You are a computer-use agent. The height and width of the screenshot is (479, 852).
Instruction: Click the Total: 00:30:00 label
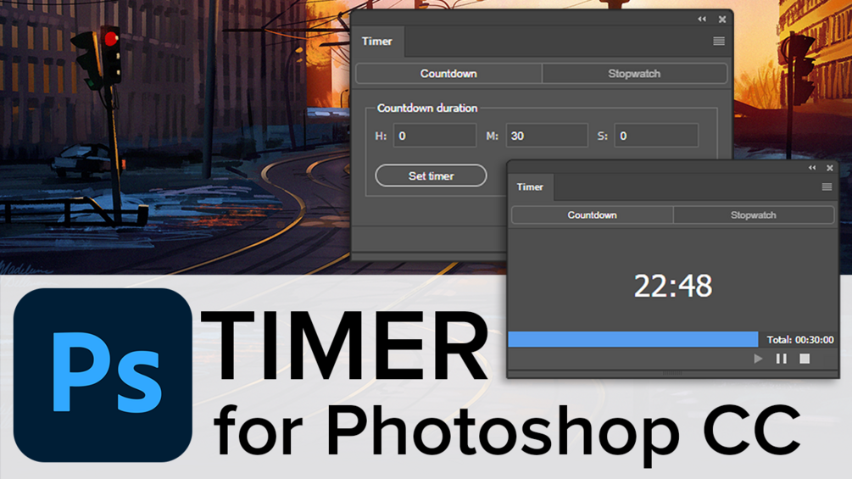[799, 340]
